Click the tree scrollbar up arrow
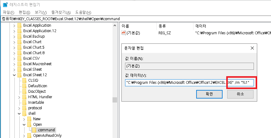Screen dimensions: 271x138 pyautogui.click(x=115, y=25)
